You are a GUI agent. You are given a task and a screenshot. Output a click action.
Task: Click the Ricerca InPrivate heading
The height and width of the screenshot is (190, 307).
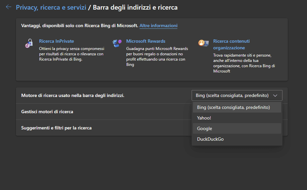(56, 41)
